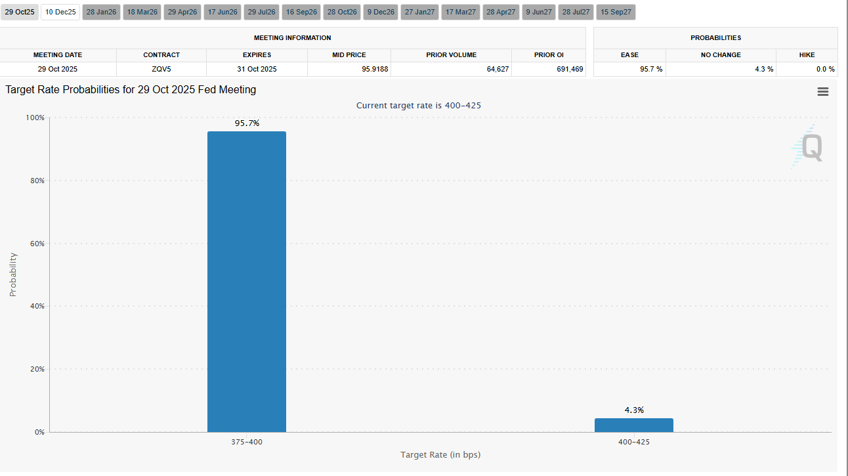The height and width of the screenshot is (476, 848).
Task: Switch to the 17 Mar27 tab
Action: 460,11
